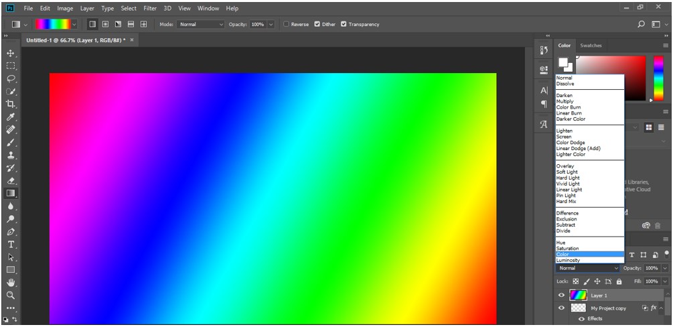The image size is (673, 327).
Task: Select the Pen tool
Action: coord(11,232)
